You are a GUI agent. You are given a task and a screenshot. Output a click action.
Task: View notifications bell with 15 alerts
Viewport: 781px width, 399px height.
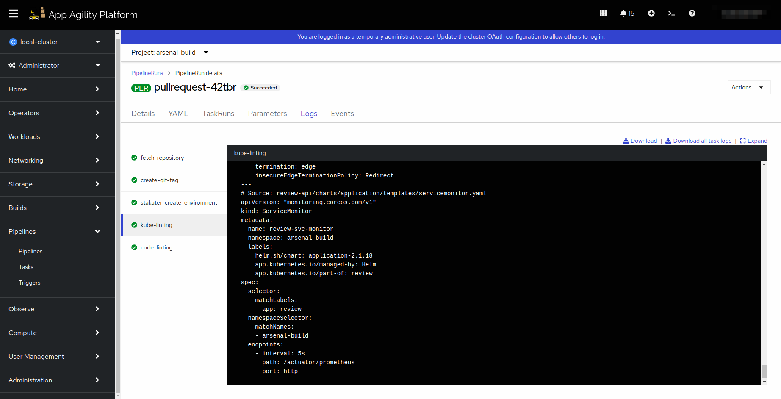[627, 14]
